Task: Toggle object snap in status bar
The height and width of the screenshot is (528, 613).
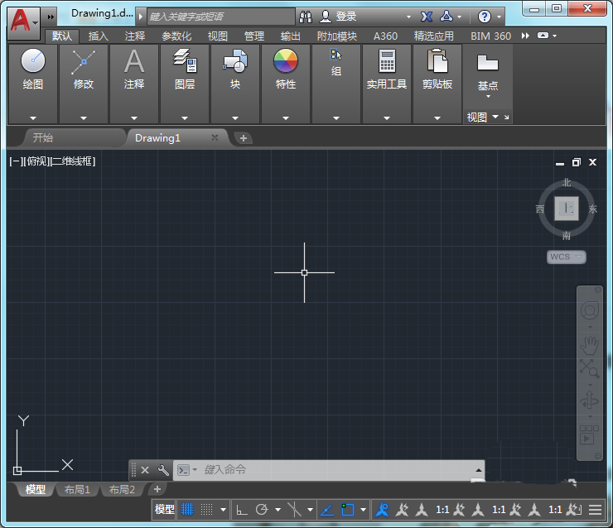Action: click(348, 510)
